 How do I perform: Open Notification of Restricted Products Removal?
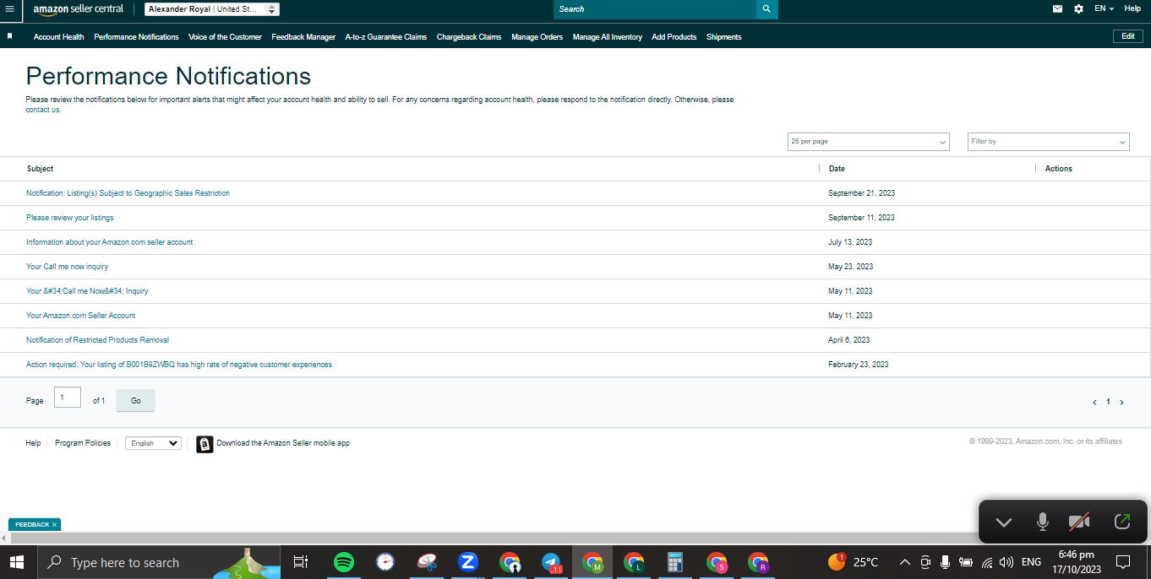(x=97, y=340)
